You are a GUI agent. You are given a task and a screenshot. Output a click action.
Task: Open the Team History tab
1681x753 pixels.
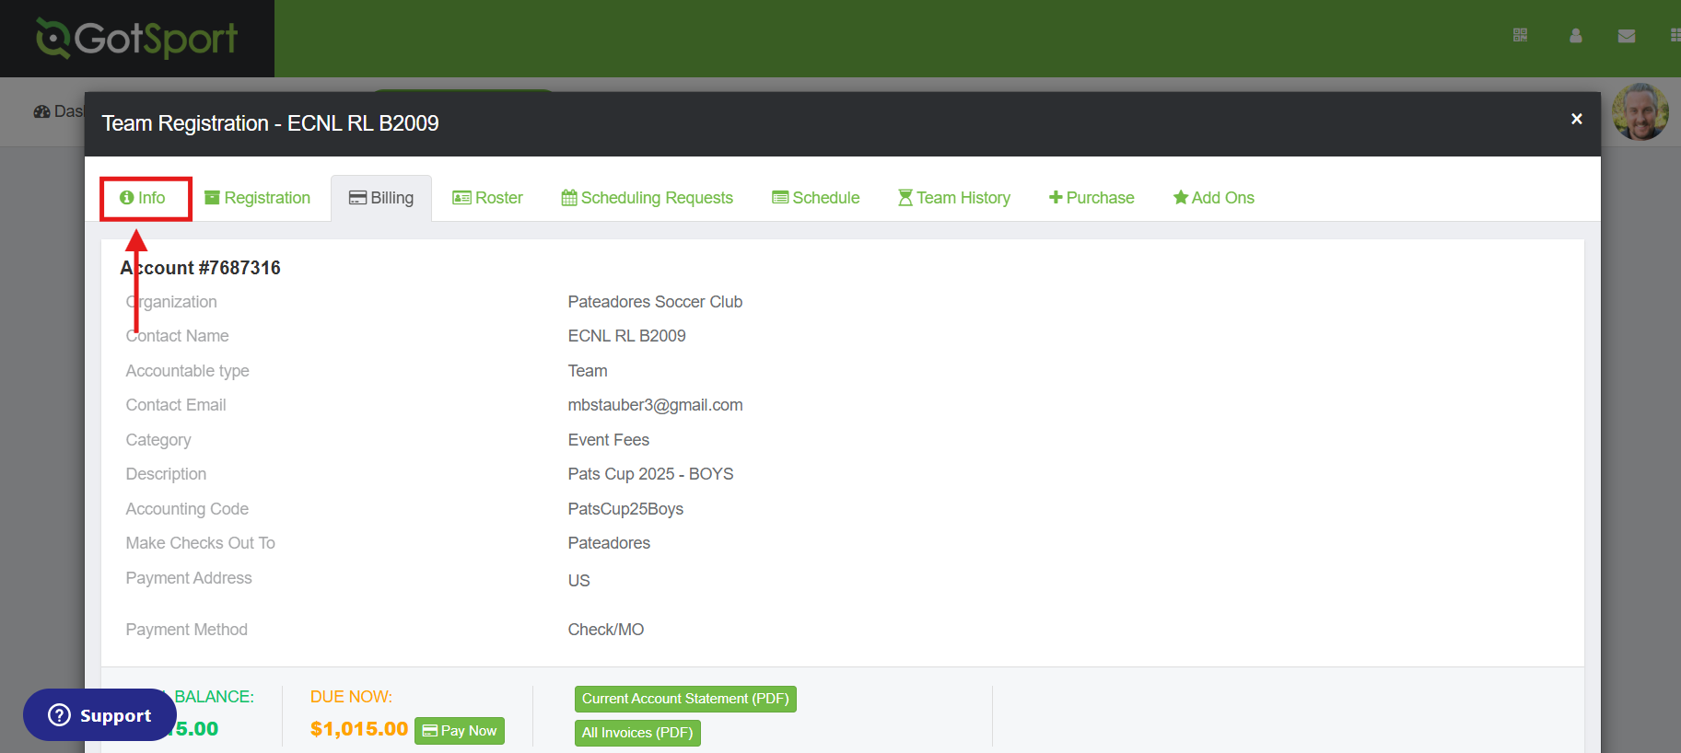pyautogui.click(x=954, y=198)
